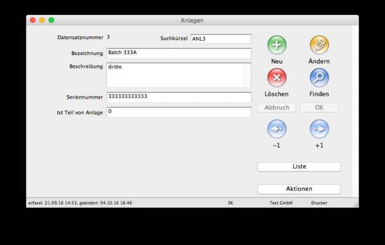
Task: Select the Beschreibung text area
Action: [x=175, y=75]
